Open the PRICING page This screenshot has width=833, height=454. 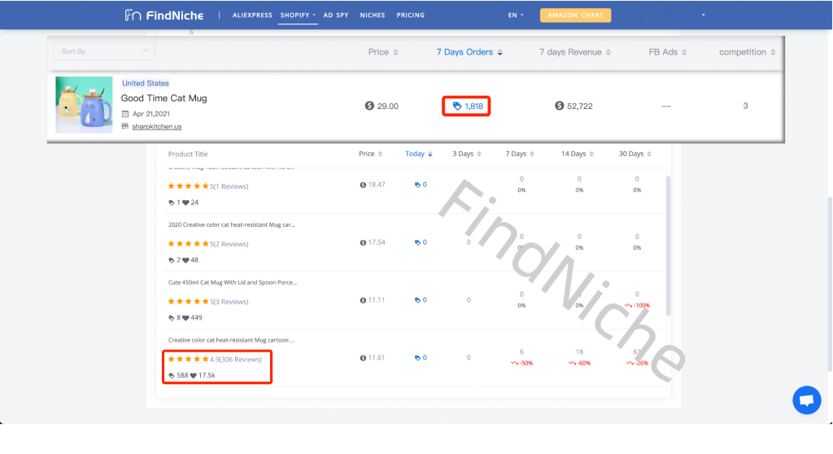pos(411,15)
